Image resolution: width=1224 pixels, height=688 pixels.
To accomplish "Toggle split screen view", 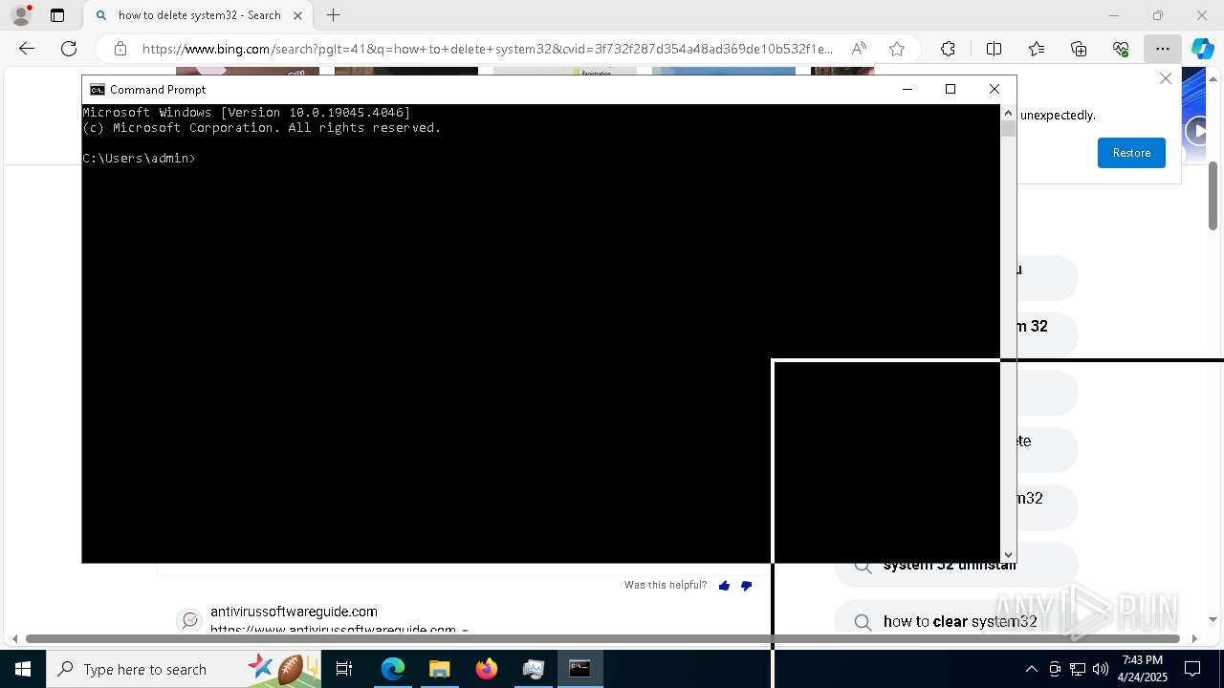I will (x=994, y=49).
